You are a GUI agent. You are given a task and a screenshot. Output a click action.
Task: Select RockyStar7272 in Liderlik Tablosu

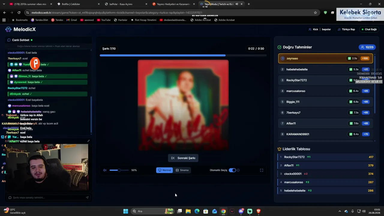[326, 157]
